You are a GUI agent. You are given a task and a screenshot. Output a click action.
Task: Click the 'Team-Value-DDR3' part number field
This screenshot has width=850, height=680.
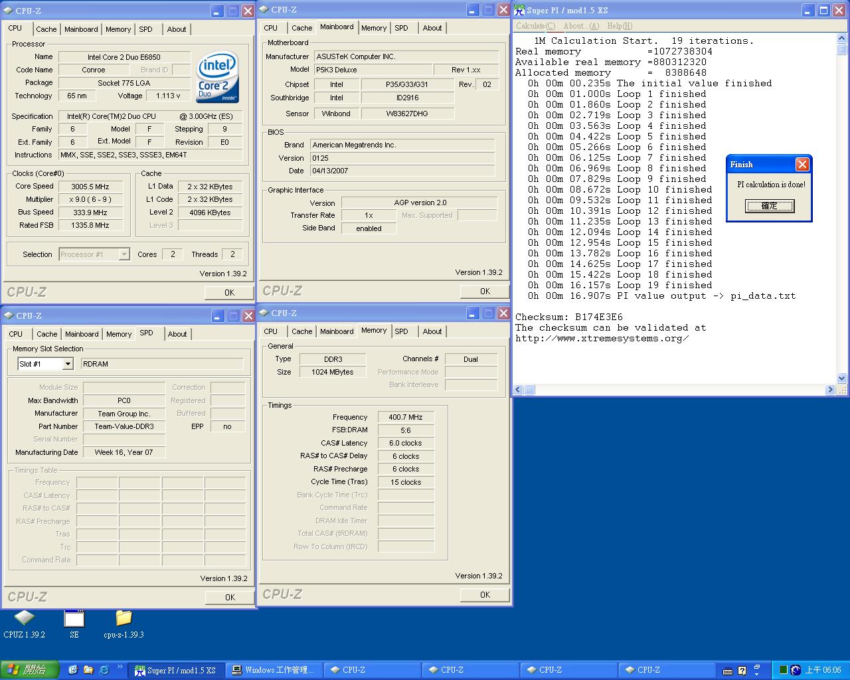pos(124,426)
